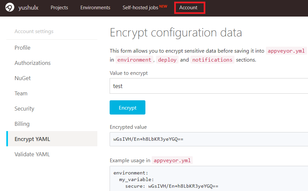Open the yushulx account name link
Viewport: 308px width, 191px height.
click(x=28, y=8)
